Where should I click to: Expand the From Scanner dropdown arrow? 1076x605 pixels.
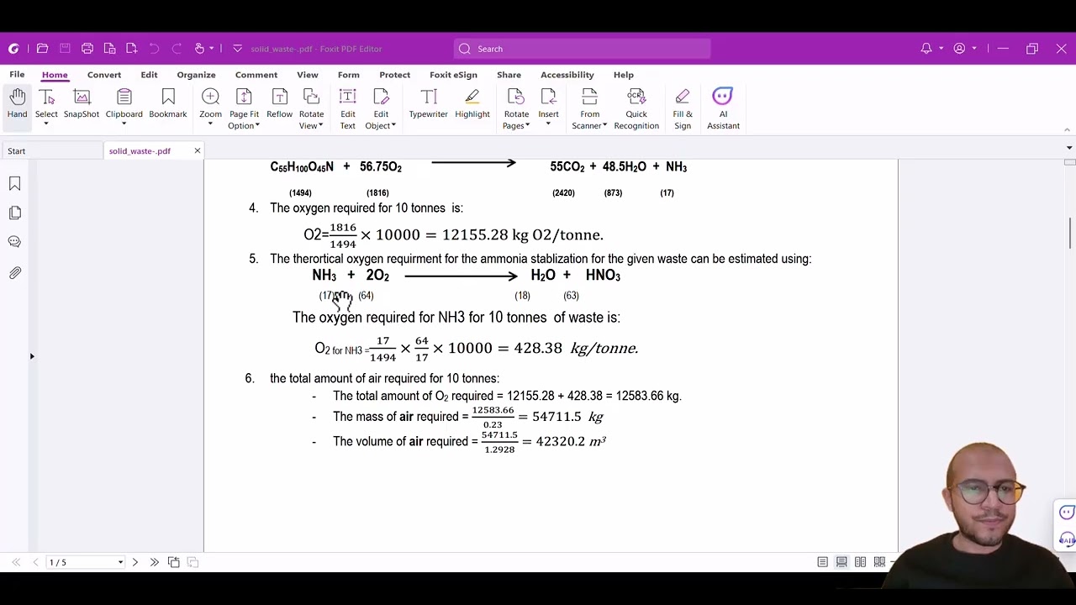[x=604, y=126]
